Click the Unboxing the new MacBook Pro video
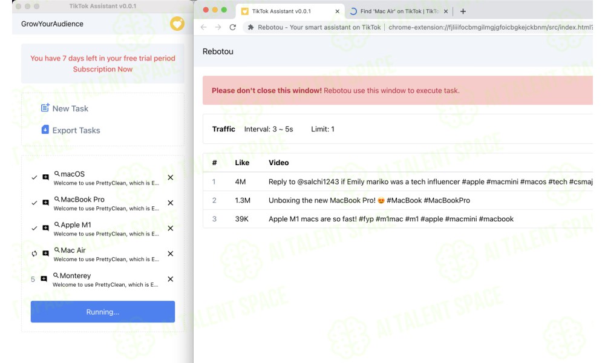 [398, 200]
